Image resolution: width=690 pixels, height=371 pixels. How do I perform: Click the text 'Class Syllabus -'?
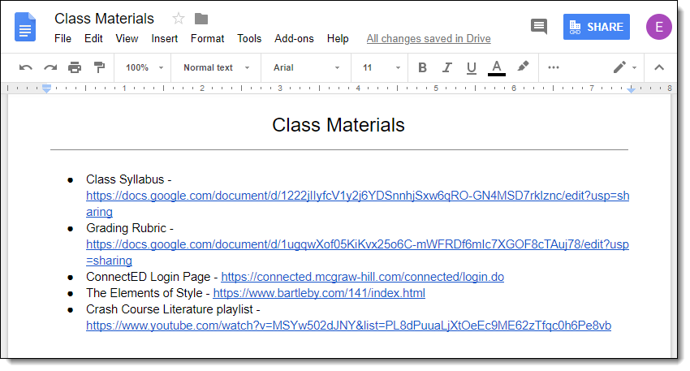(x=128, y=179)
